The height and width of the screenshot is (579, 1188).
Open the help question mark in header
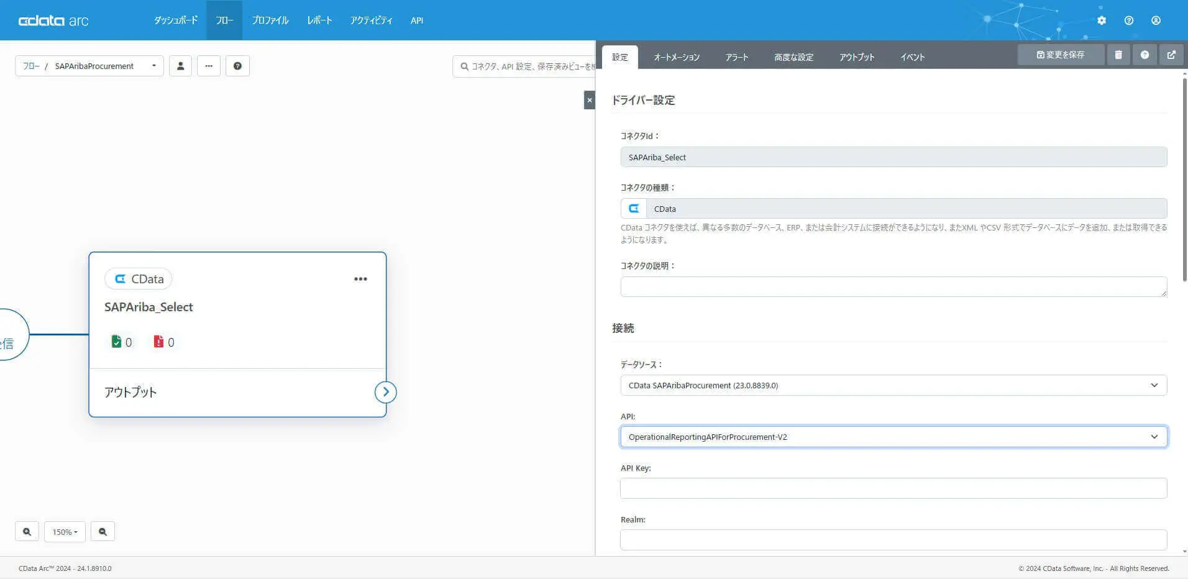pos(1129,21)
